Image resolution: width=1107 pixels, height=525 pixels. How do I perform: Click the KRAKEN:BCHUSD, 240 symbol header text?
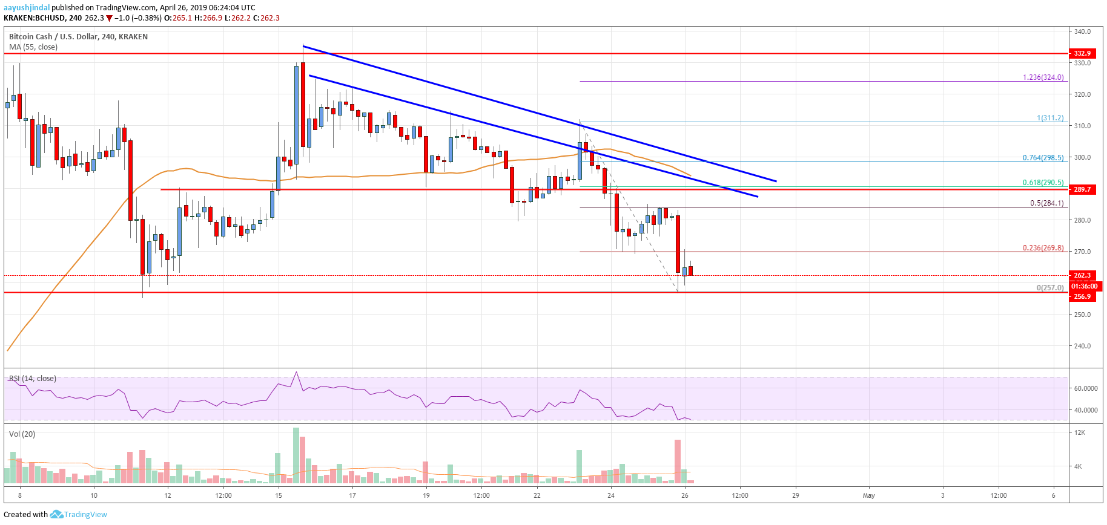[43, 18]
